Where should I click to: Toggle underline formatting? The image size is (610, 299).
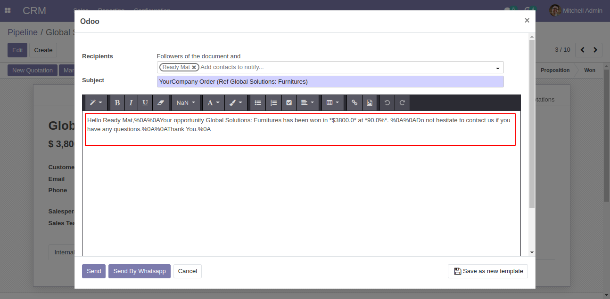[x=145, y=102]
